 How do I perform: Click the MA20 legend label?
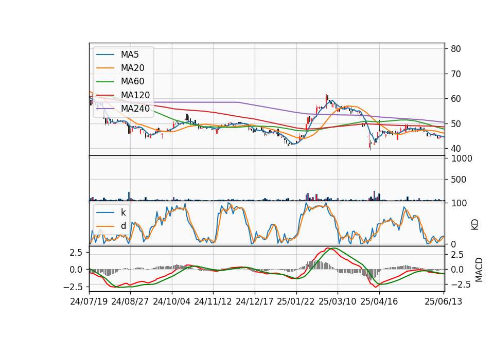[133, 68]
